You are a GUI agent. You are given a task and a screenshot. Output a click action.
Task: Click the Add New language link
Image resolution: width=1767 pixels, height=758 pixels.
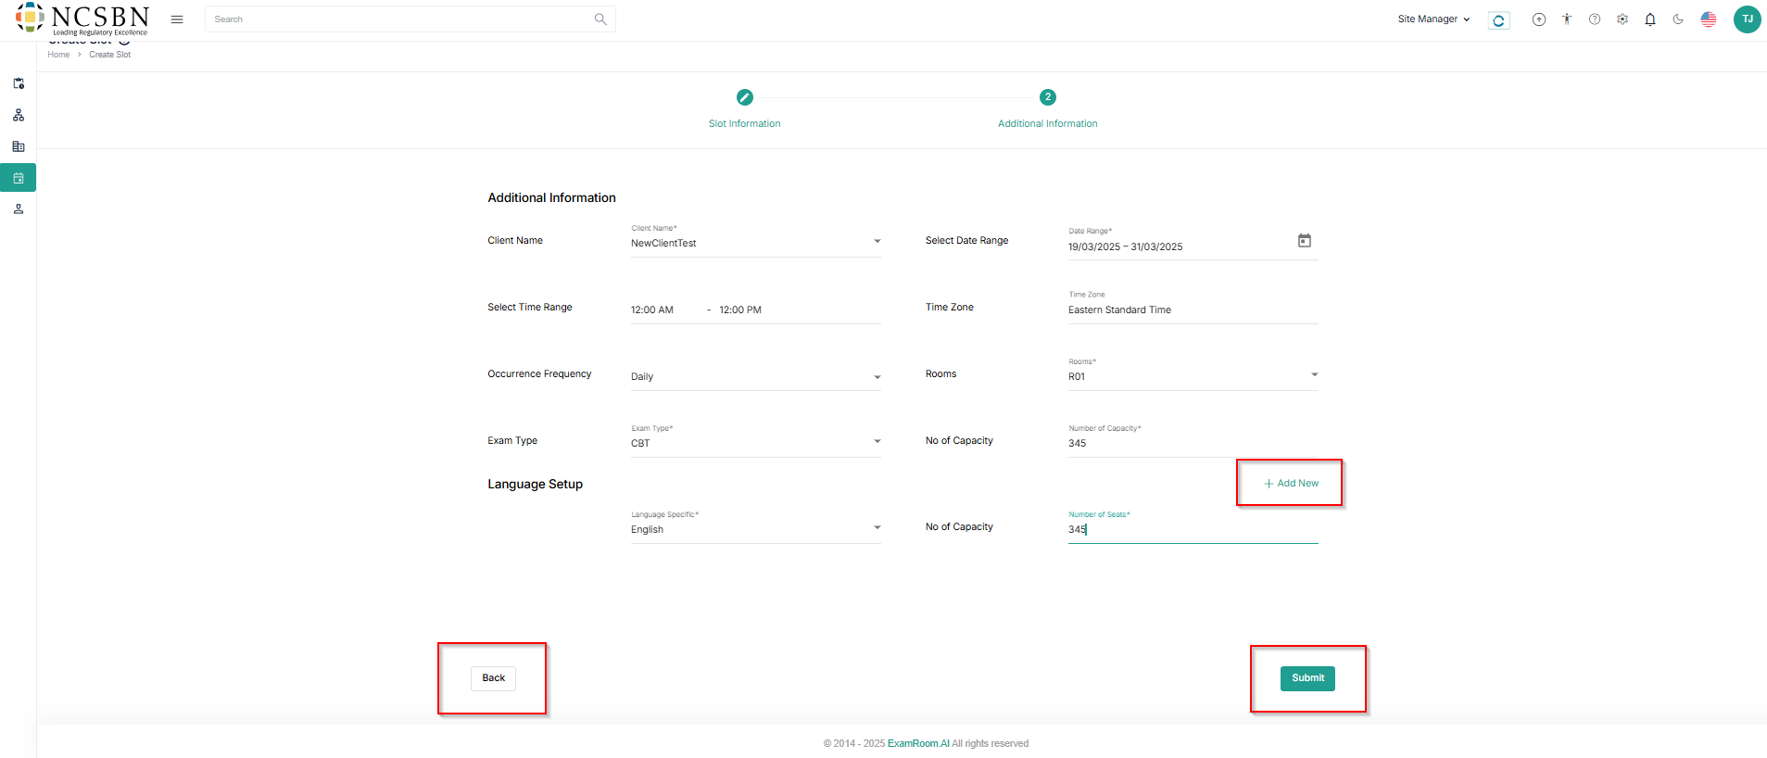click(x=1291, y=484)
